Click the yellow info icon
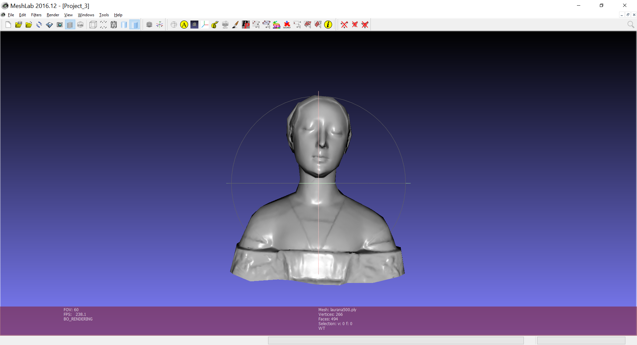The image size is (637, 345). point(328,25)
